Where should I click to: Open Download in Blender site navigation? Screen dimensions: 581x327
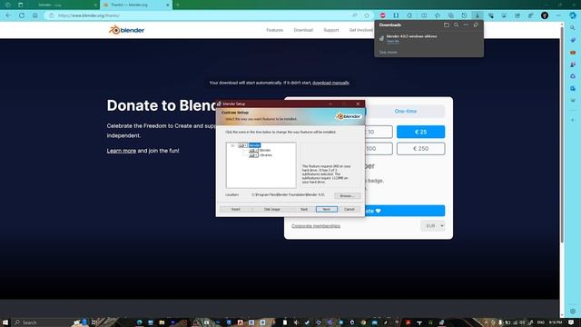pos(303,30)
